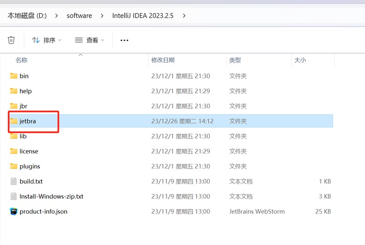The width and height of the screenshot is (365, 245).
Task: Select the lib folder name
Action: point(23,136)
